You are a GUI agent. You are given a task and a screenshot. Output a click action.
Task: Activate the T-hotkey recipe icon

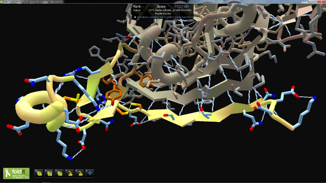coord(59,173)
